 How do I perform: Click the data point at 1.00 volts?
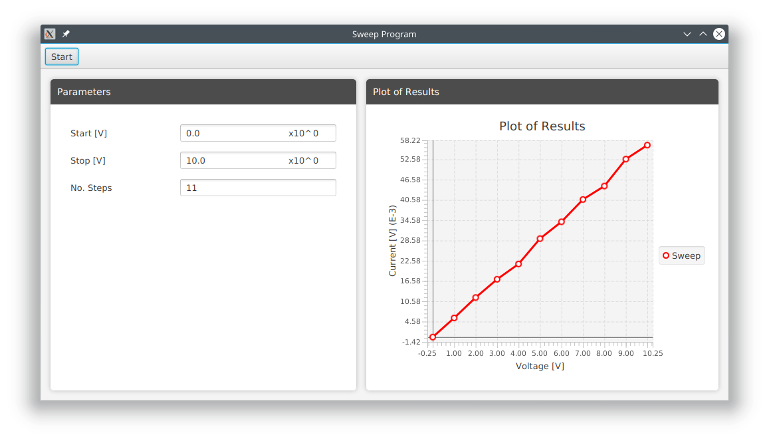(454, 318)
